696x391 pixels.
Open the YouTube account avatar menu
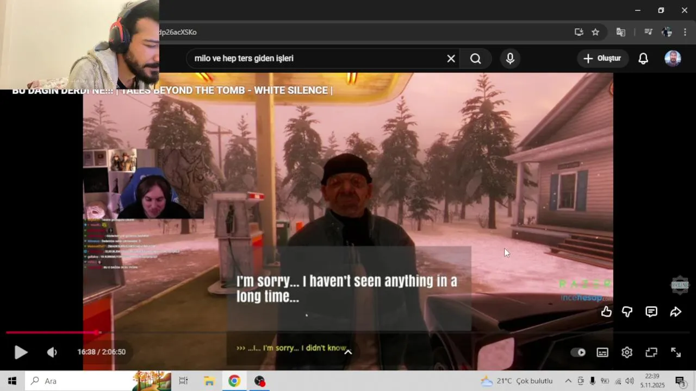tap(673, 58)
